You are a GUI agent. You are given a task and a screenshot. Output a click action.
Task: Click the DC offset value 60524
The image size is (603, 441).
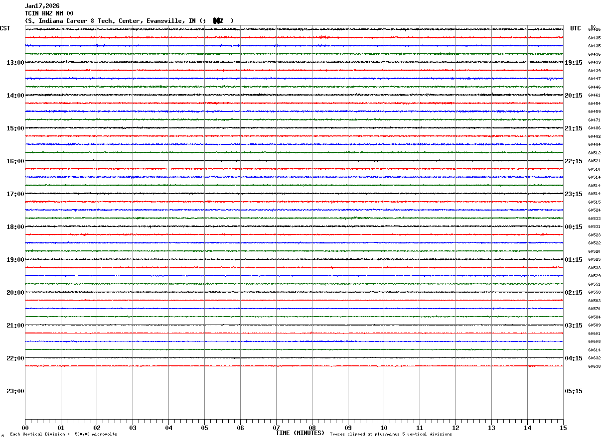(594, 211)
